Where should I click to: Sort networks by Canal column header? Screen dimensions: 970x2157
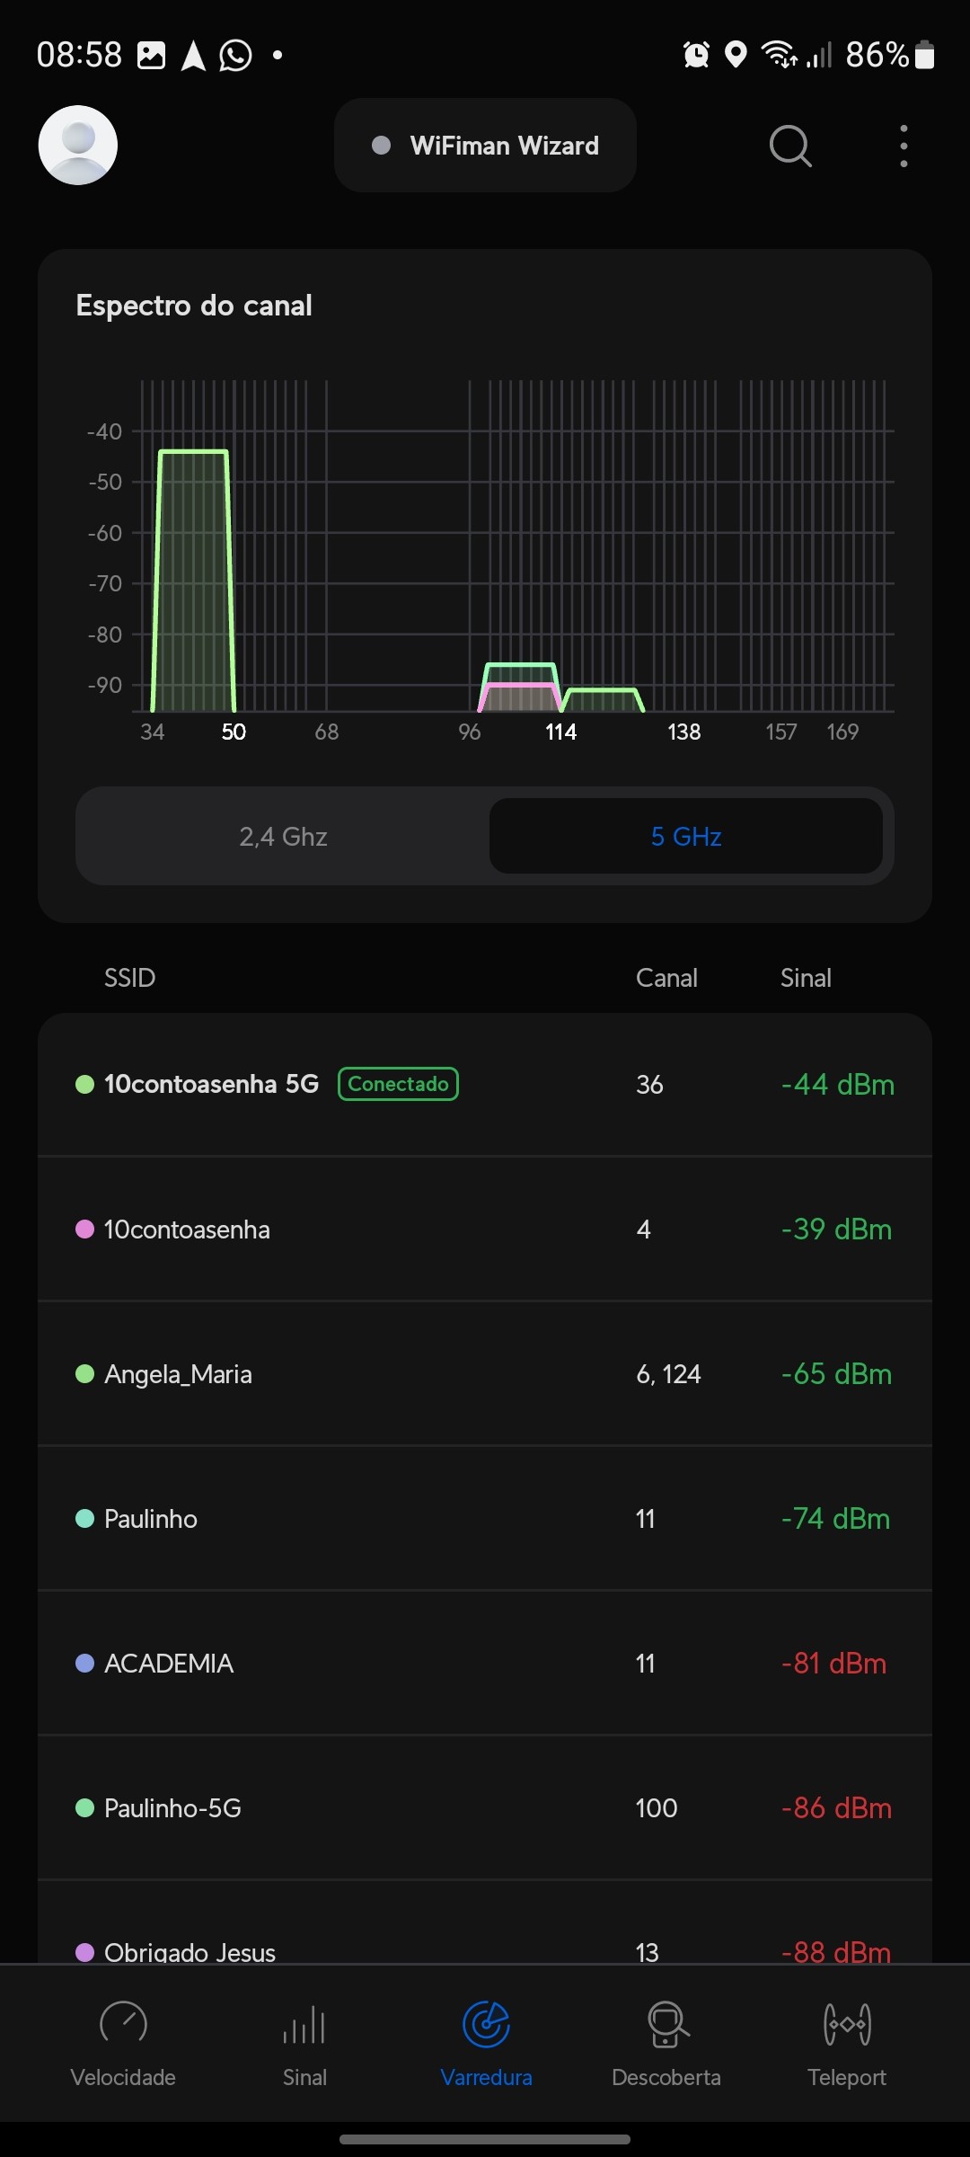(666, 978)
